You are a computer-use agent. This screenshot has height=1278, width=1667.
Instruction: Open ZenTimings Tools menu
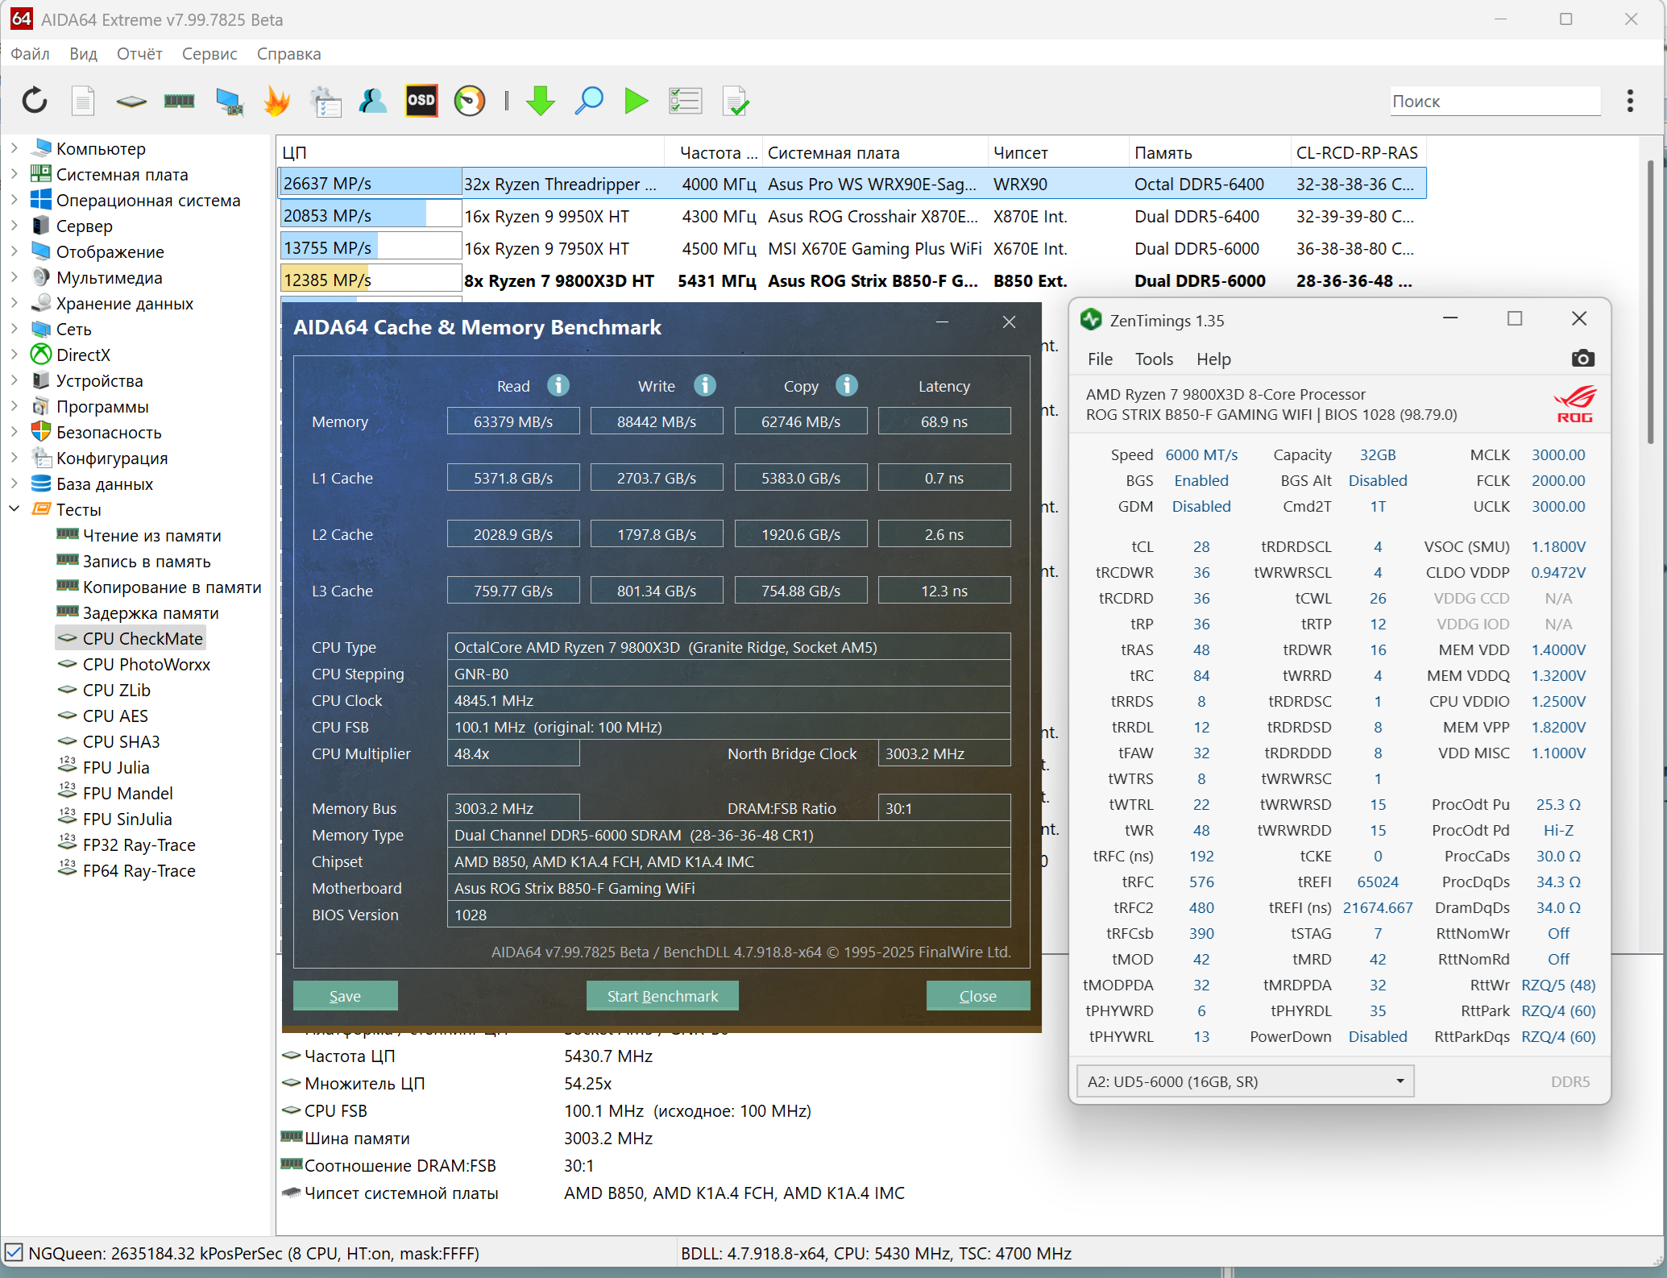pos(1154,359)
